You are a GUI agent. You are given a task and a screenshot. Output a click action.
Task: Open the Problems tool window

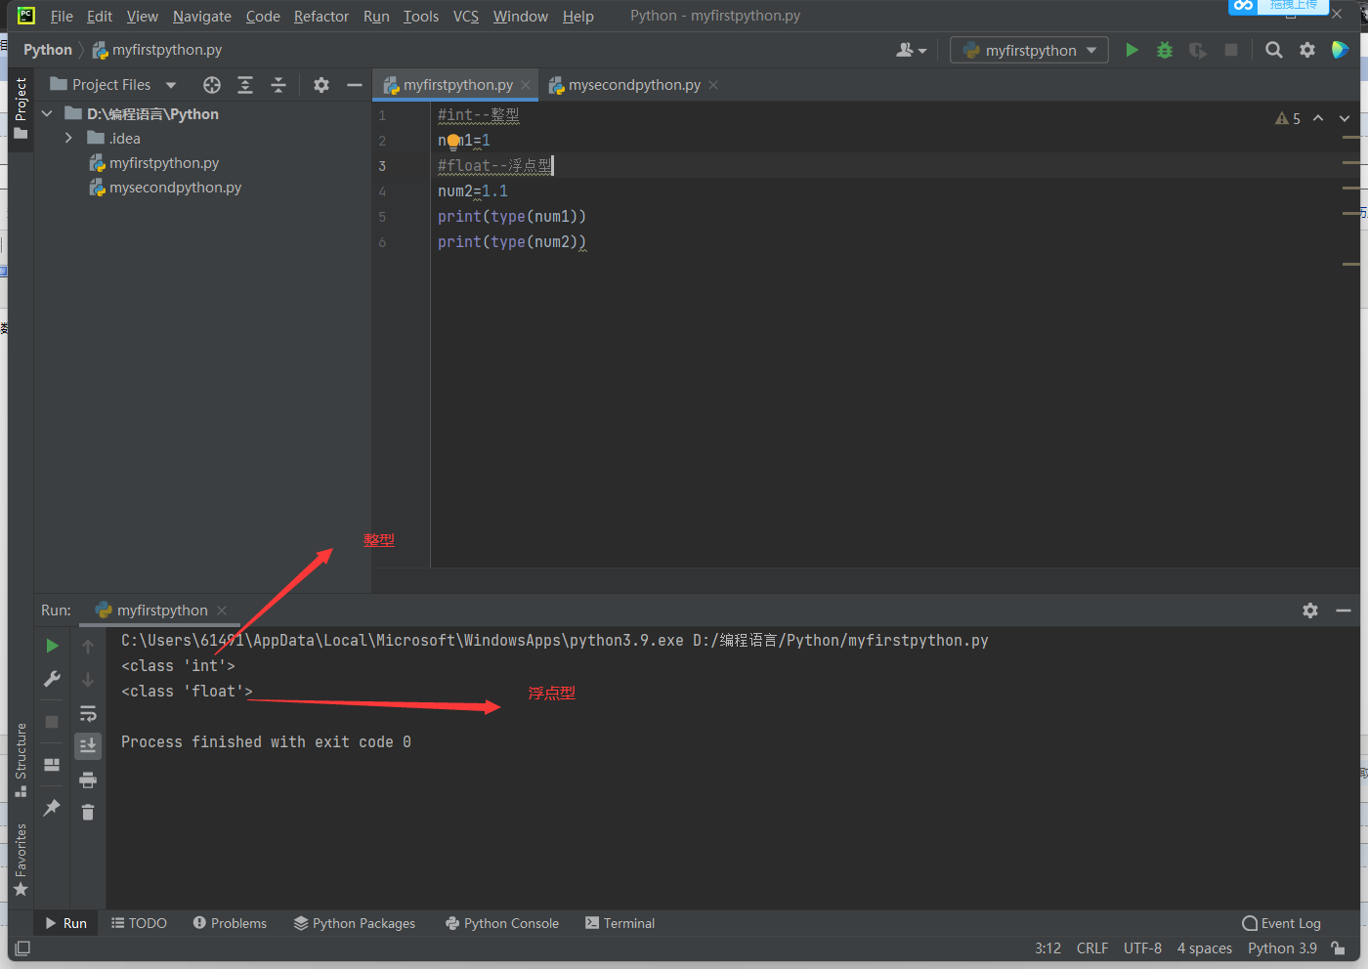[230, 923]
